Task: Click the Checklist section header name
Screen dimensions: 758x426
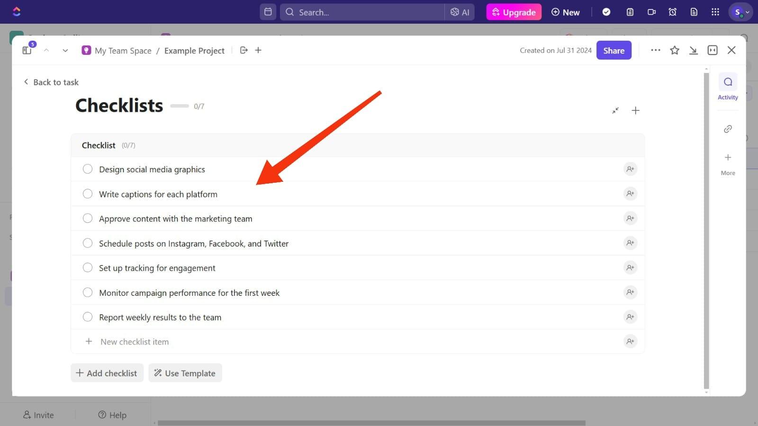Action: 99,145
